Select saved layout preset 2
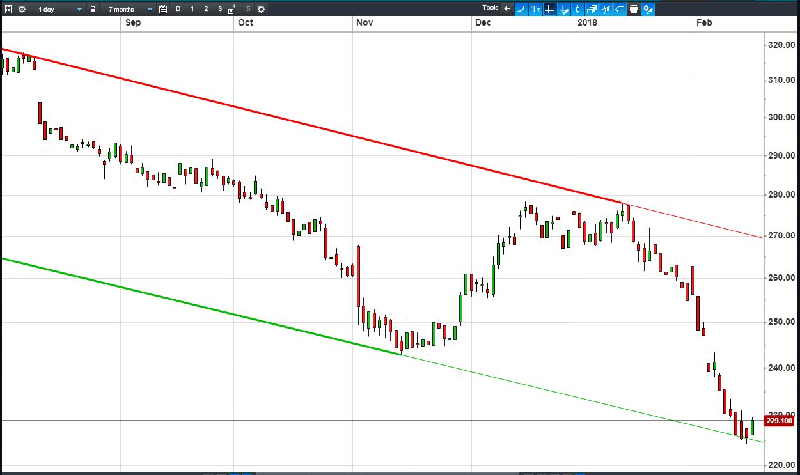 [206, 9]
